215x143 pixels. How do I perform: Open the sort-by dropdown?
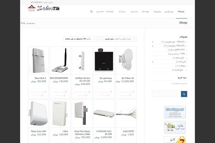(120, 39)
